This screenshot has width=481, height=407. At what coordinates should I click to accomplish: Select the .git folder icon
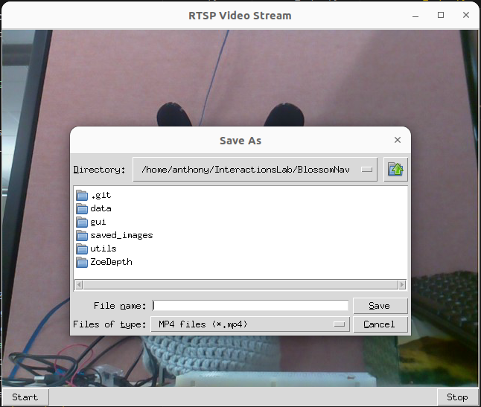tap(82, 195)
